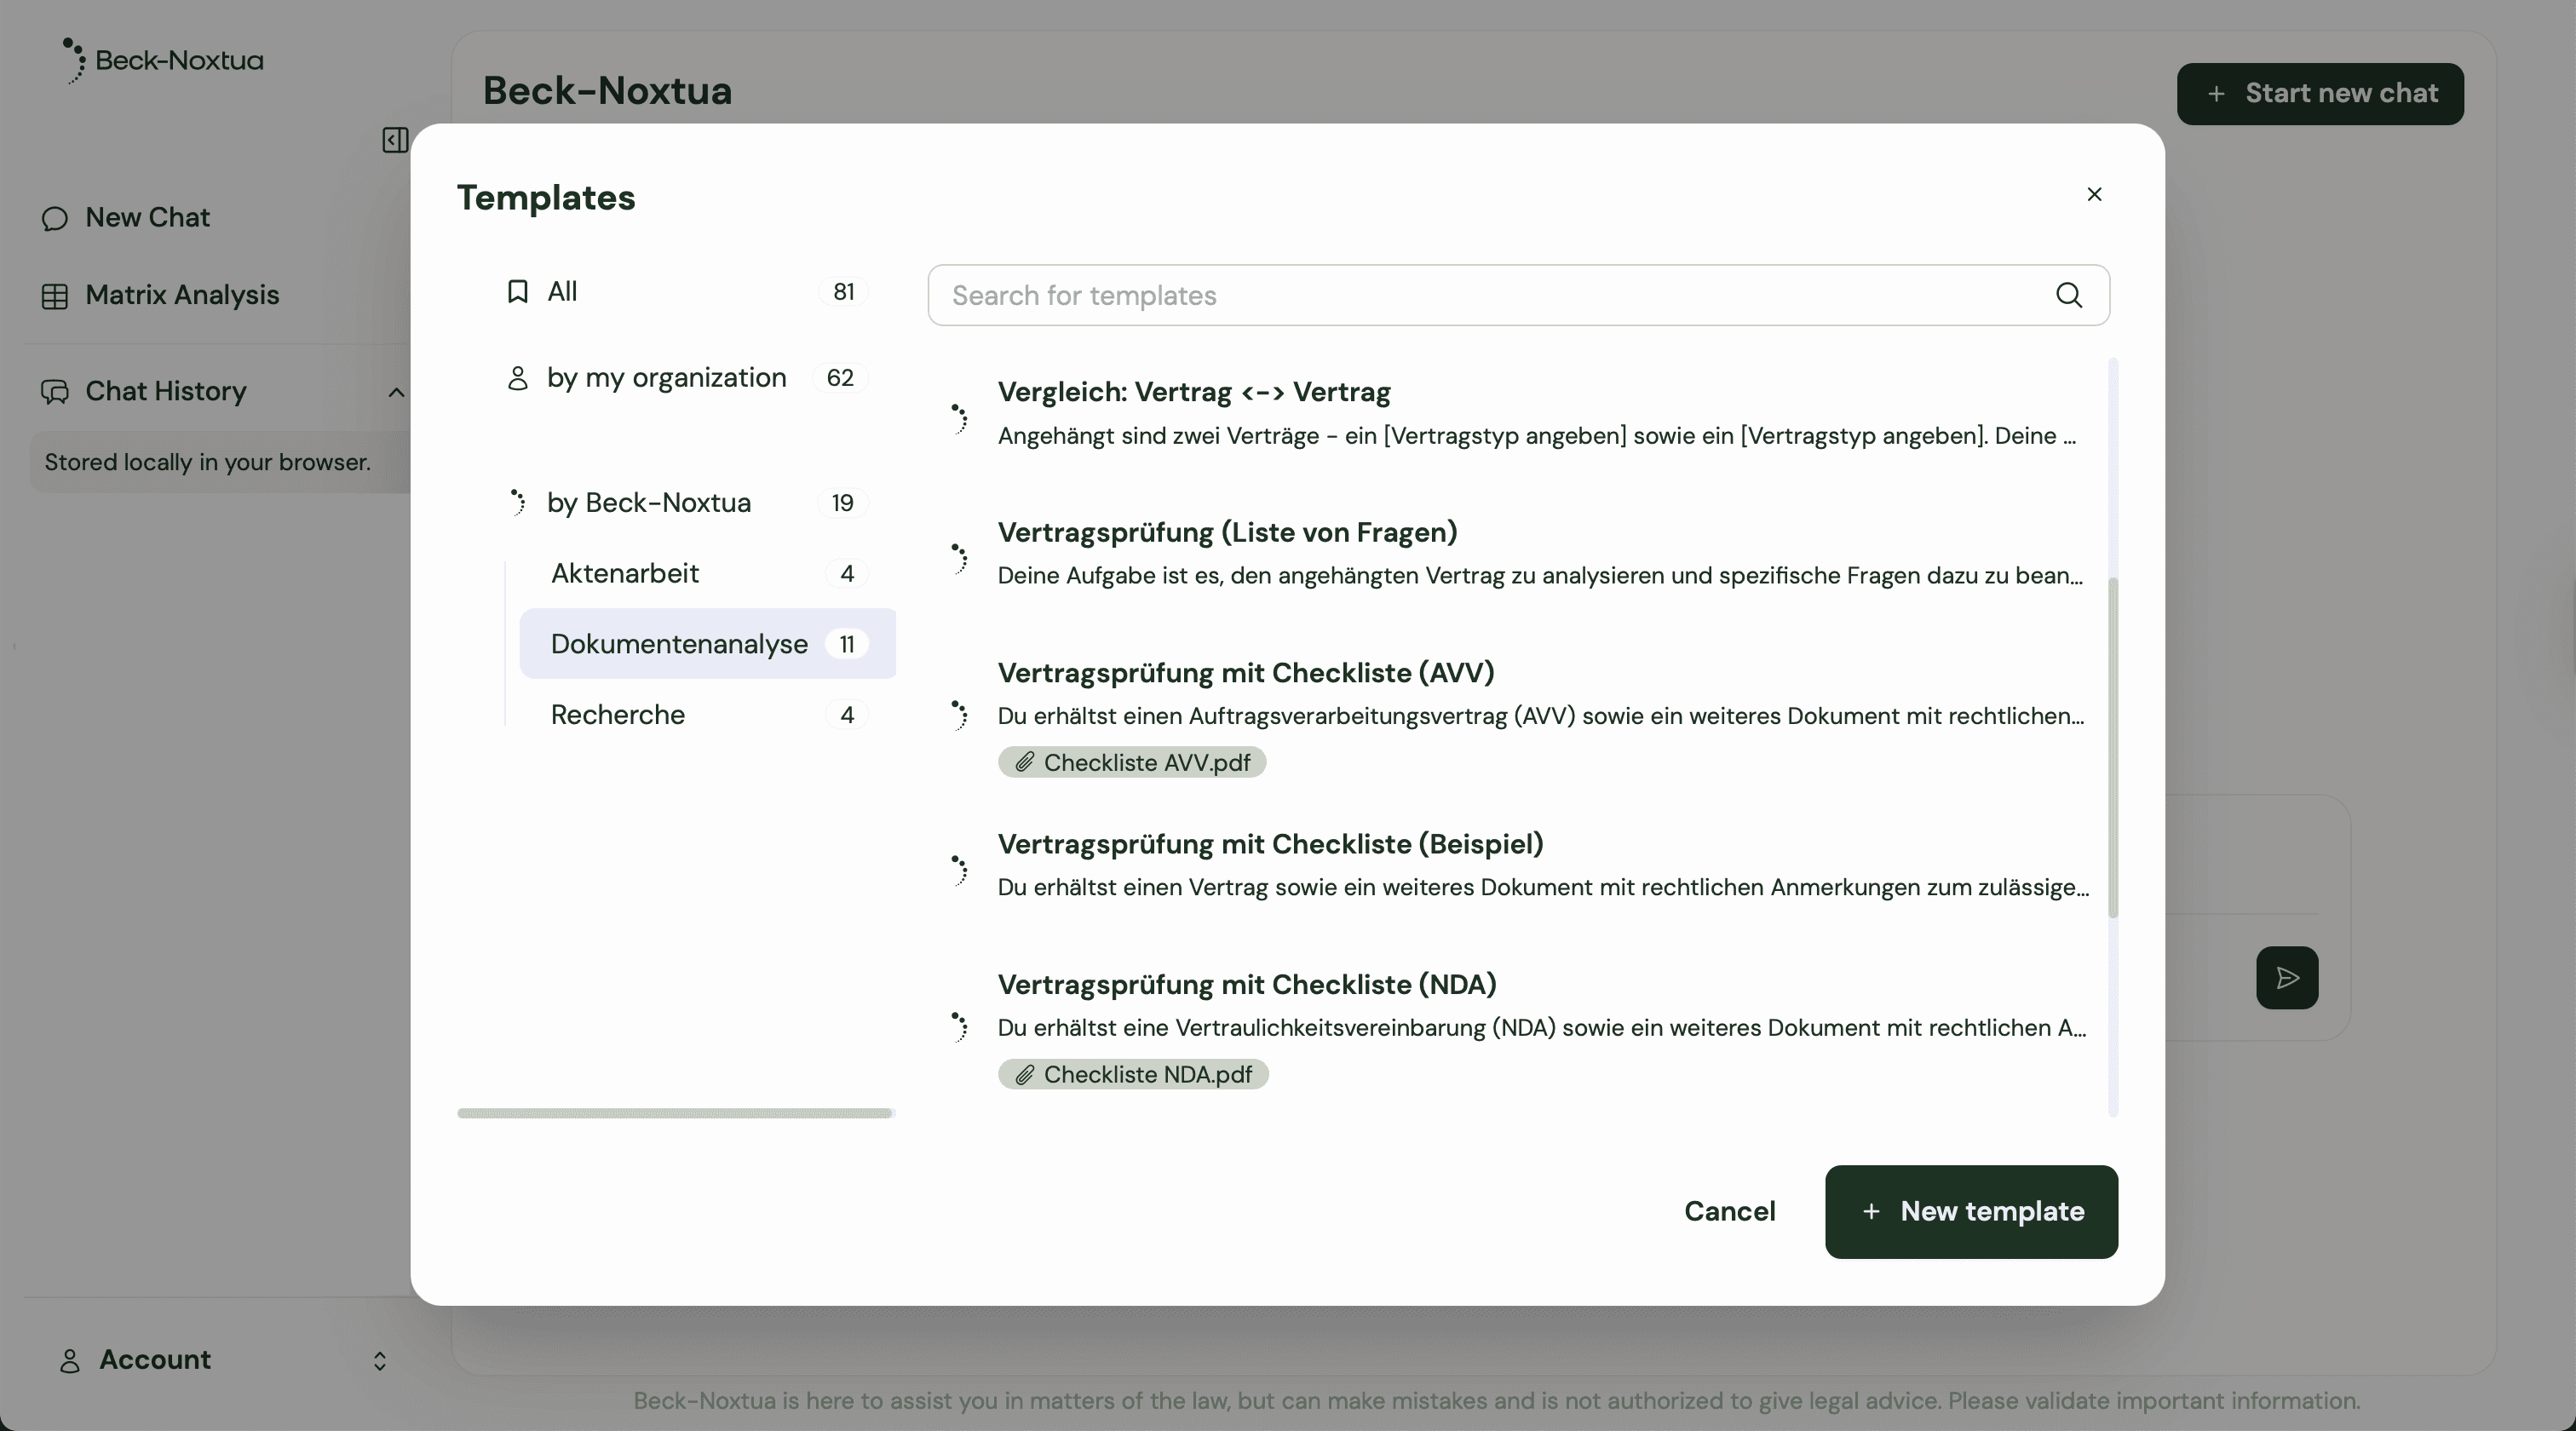Viewport: 2576px width, 1431px height.
Task: Click the New template button
Action: point(1970,1211)
